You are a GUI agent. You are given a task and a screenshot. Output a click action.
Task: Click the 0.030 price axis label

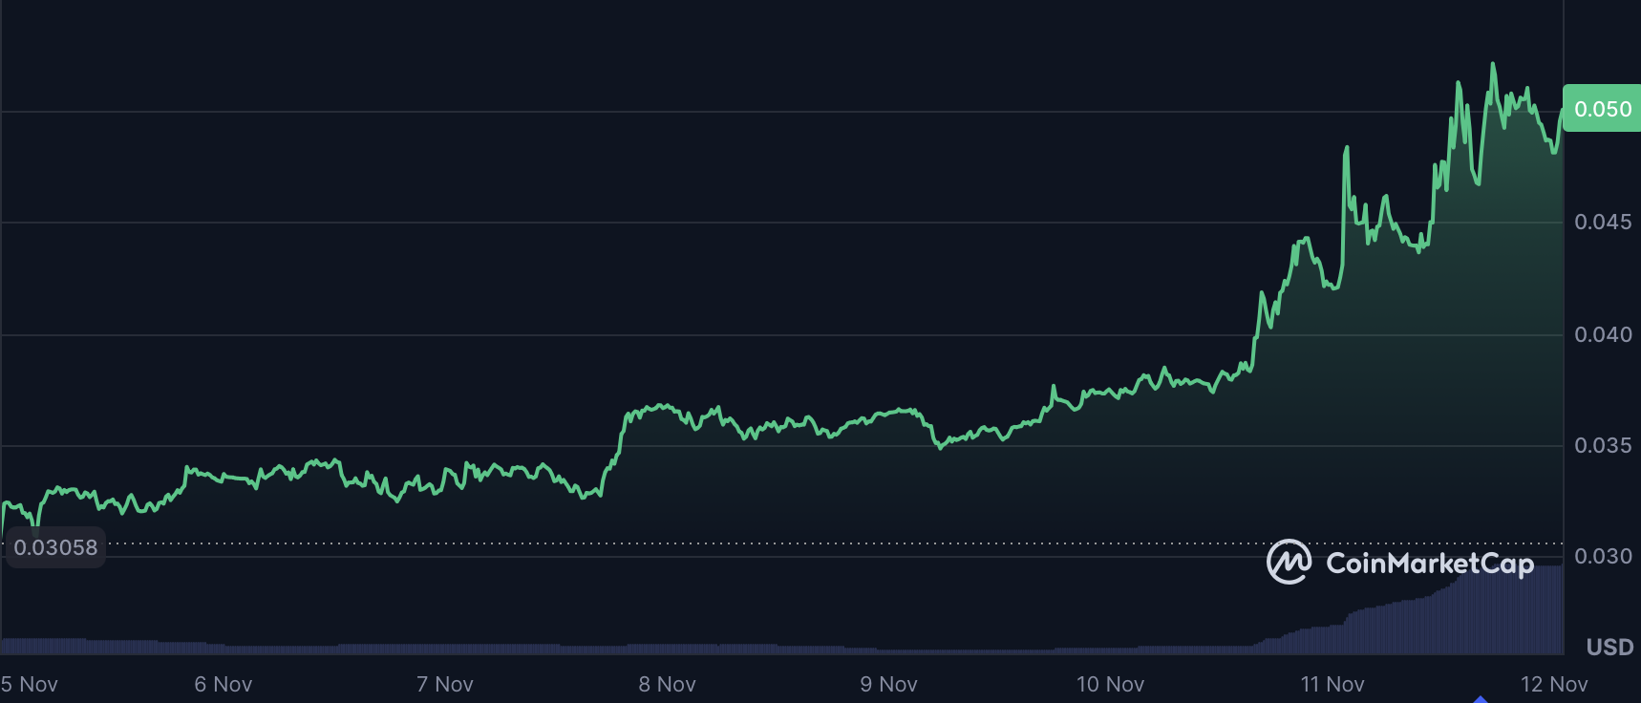pos(1603,556)
